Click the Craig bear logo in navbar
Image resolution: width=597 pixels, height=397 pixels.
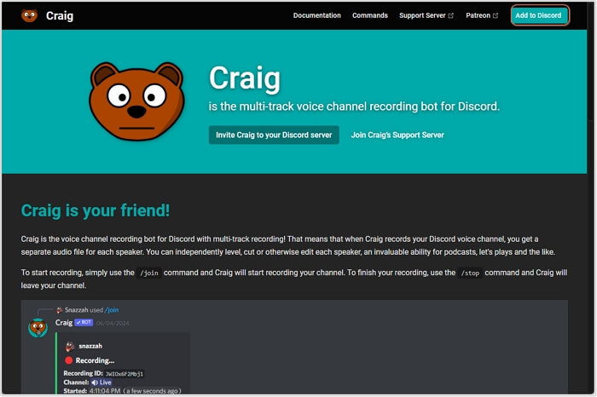coord(29,15)
